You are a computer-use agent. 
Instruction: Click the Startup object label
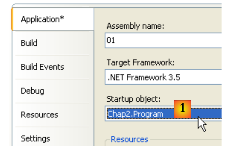[x=134, y=99]
